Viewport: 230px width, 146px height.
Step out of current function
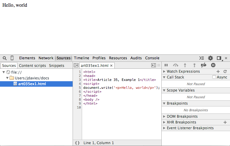194,65
